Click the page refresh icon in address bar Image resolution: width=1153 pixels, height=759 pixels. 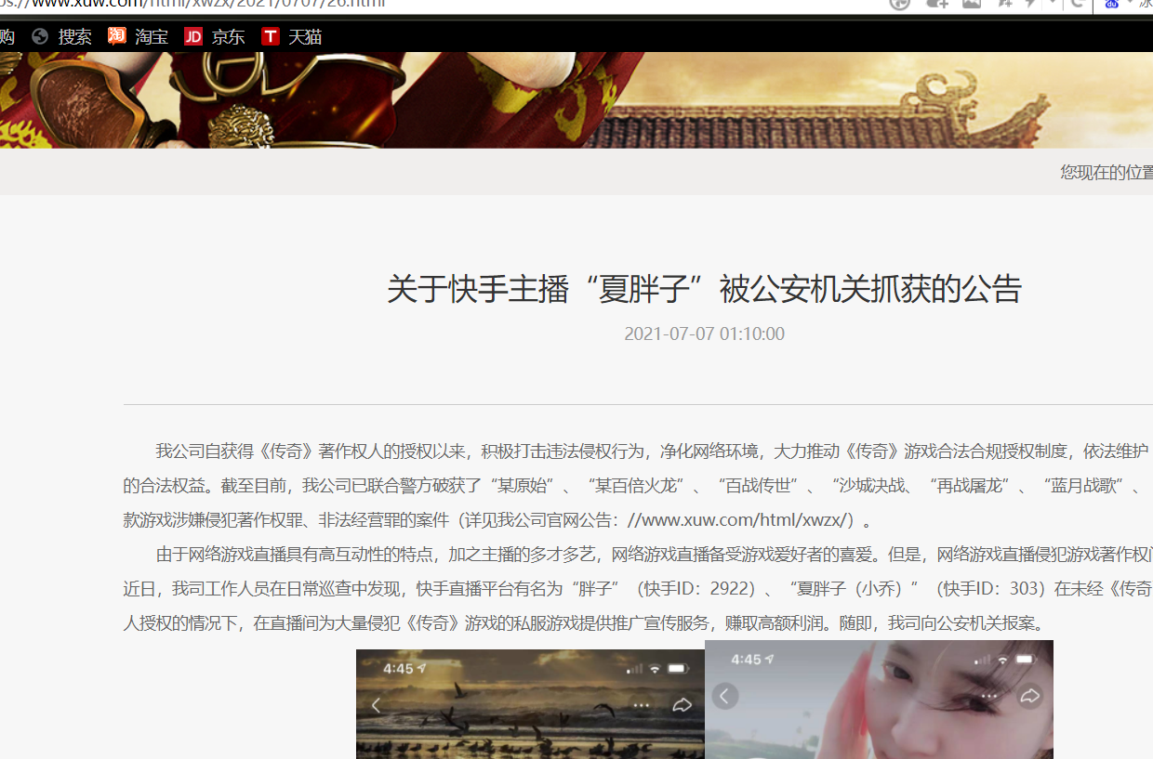click(1079, 4)
